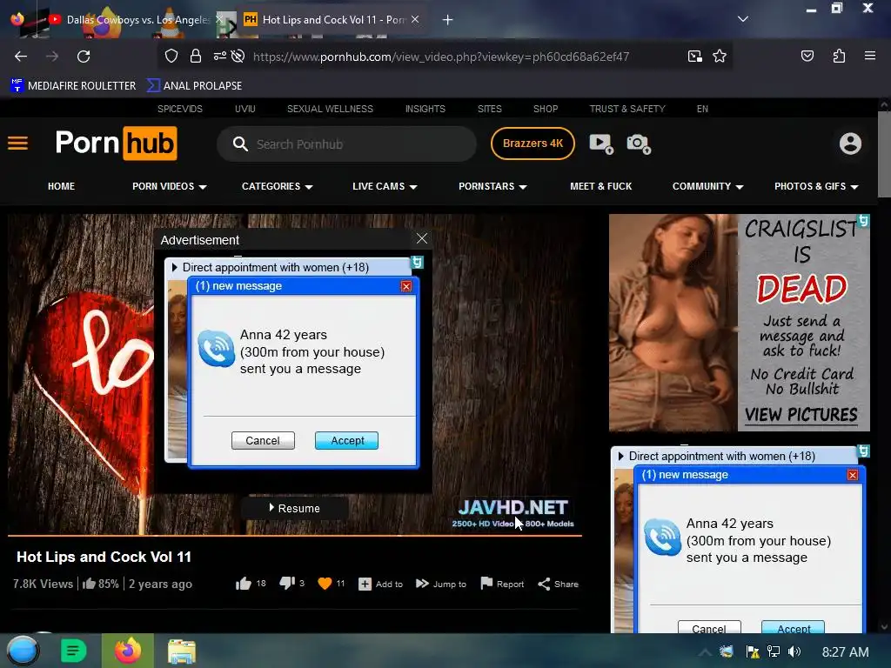
Task: Like the video with thumbs-up
Action: tap(244, 584)
